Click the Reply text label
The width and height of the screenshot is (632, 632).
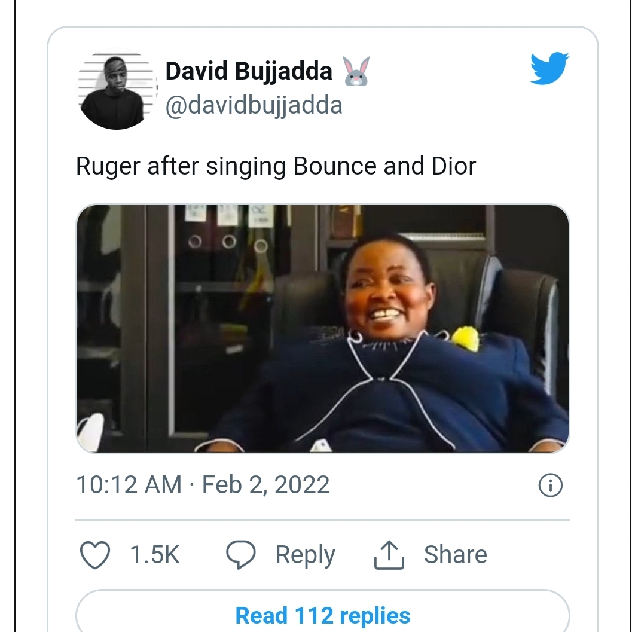pos(305,555)
